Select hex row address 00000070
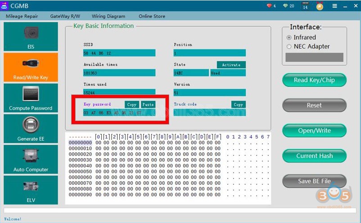Viewport: 361px width, 223px height. coord(81,183)
